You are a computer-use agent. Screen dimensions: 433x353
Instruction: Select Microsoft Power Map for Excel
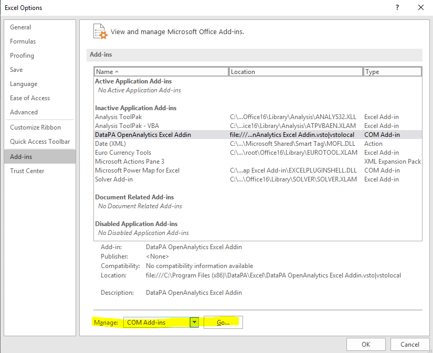[x=258, y=170]
